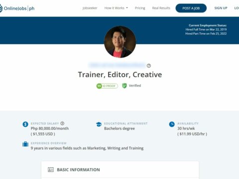The image size is (239, 179).
Task: Select the ($1,555 USD) text
Action: 43,134
